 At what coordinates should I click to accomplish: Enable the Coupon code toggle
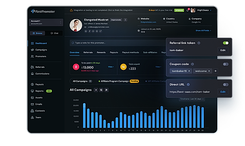click(226, 64)
